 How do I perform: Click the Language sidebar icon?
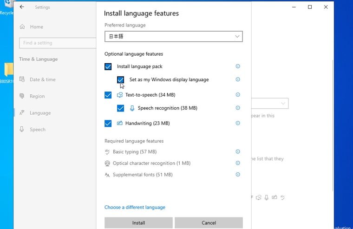coord(22,112)
